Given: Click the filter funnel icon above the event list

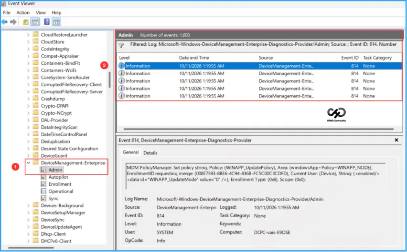Looking at the screenshot, I should pos(121,46).
